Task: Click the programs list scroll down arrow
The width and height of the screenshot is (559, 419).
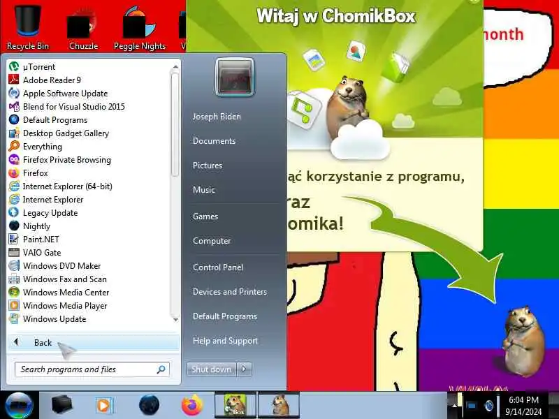Action: click(x=175, y=320)
